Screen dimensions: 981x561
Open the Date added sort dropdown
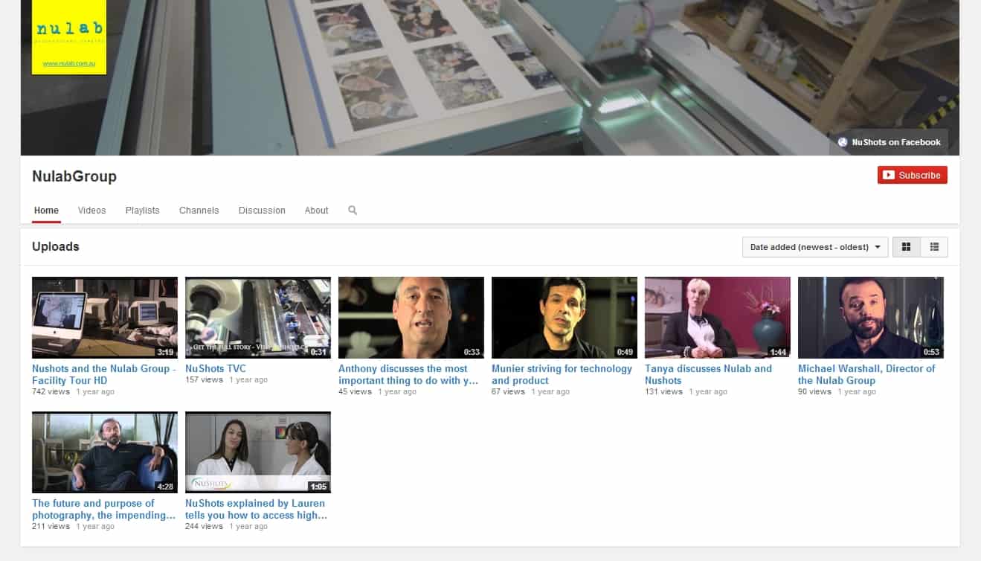click(815, 247)
